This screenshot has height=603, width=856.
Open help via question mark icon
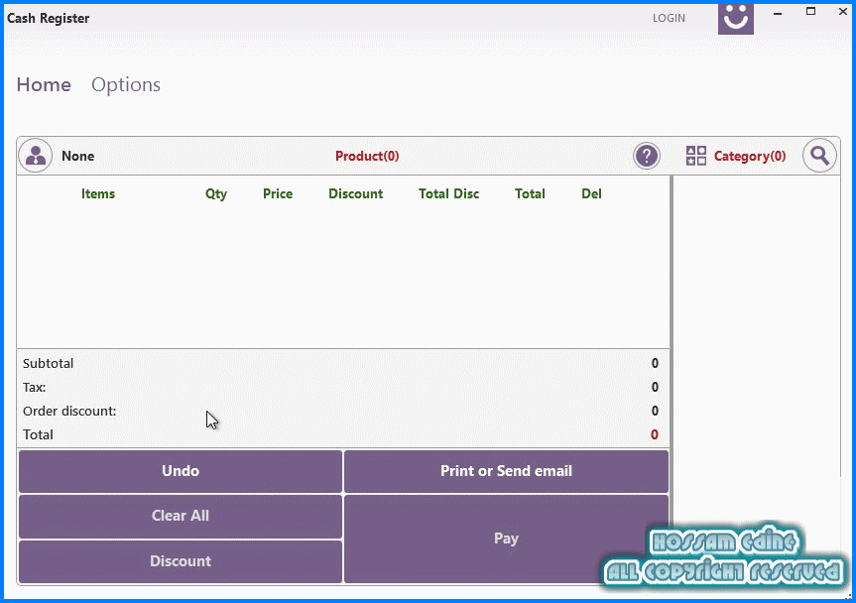pos(647,156)
